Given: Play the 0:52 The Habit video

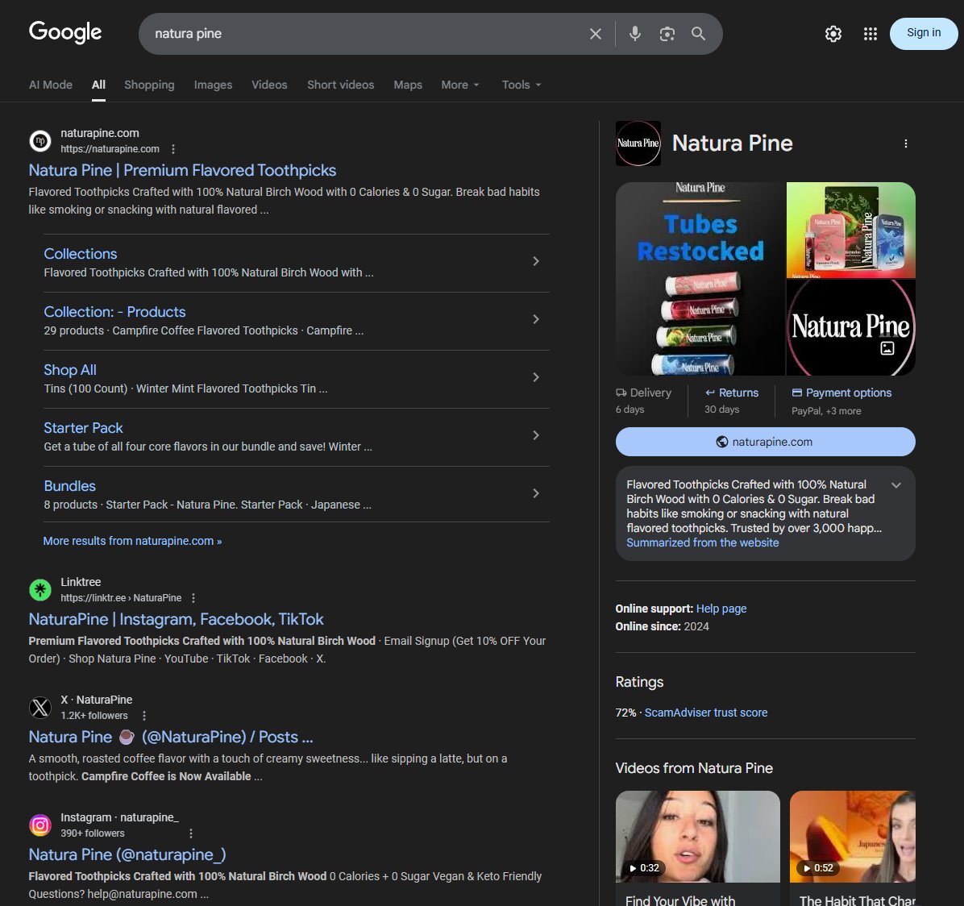Looking at the screenshot, I should [x=853, y=837].
